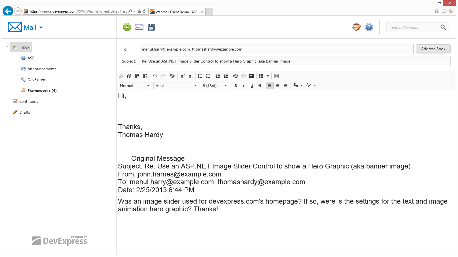Open the Mail module dropdown arrow
The height and width of the screenshot is (257, 458).
pyautogui.click(x=41, y=28)
